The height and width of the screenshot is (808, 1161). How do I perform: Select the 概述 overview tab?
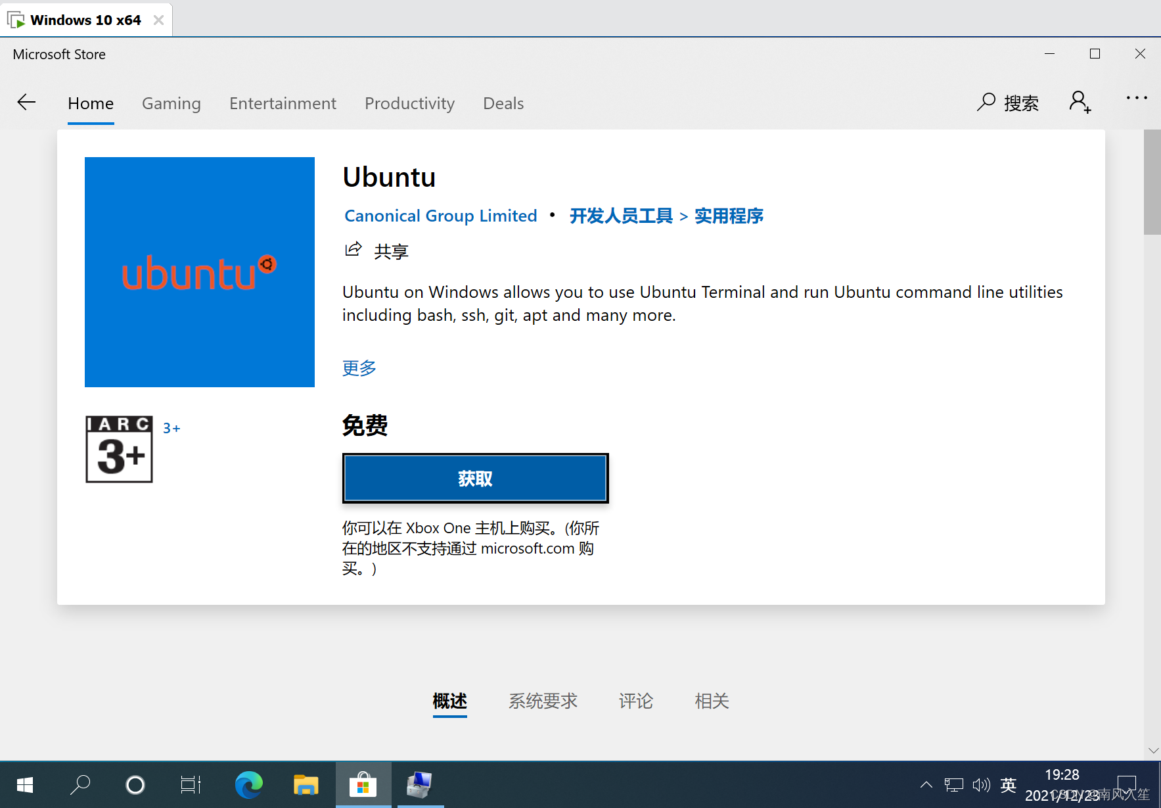tap(450, 701)
